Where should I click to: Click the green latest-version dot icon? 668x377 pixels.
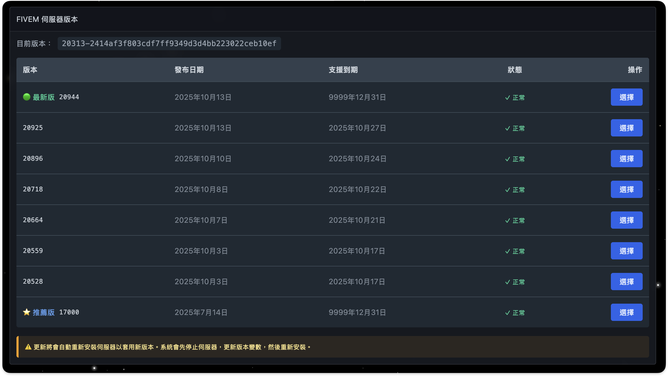click(x=26, y=97)
